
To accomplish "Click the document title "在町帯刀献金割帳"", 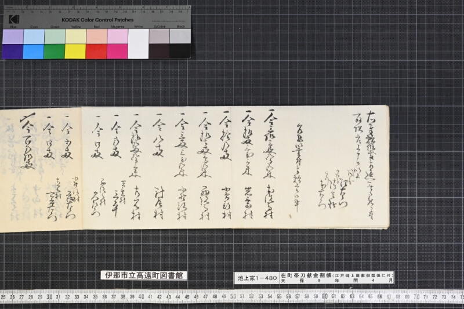I will 306,275.
